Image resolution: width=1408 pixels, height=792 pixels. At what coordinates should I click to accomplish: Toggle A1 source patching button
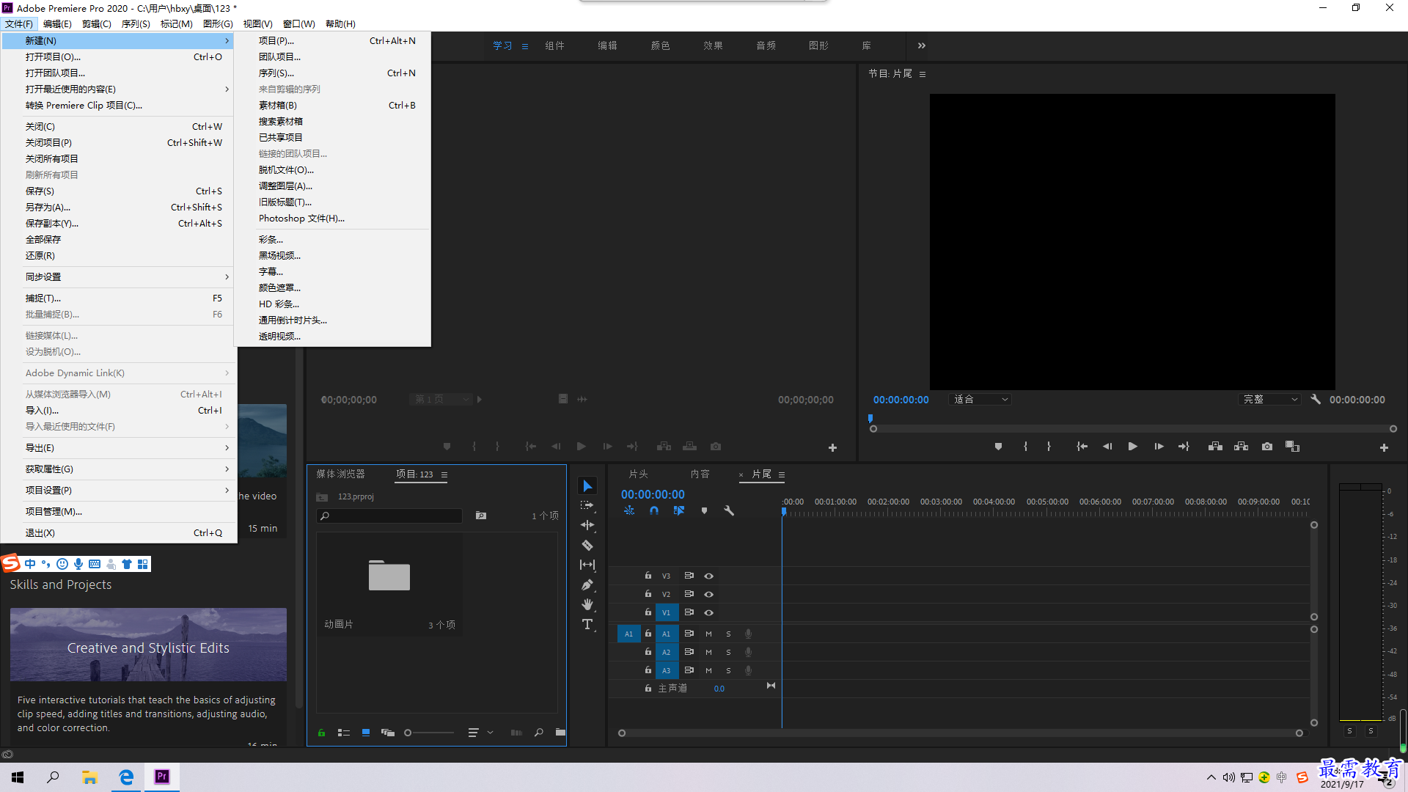pyautogui.click(x=628, y=634)
